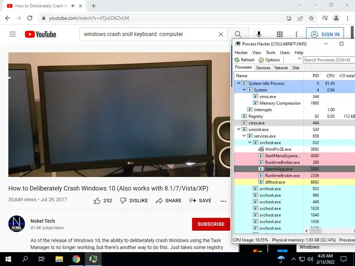The width and height of the screenshot is (355, 266).
Task: Open the Hacker menu
Action: [241, 53]
